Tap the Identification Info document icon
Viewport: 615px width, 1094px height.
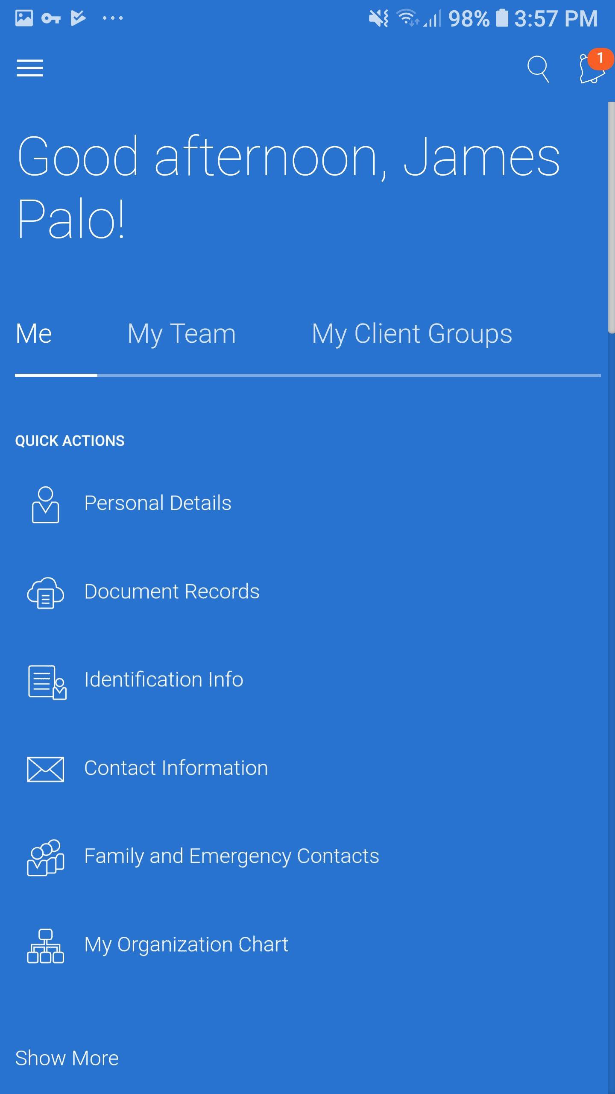pyautogui.click(x=47, y=682)
